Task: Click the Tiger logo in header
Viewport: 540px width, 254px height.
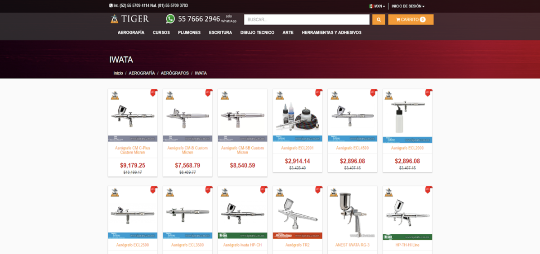Action: (x=129, y=19)
